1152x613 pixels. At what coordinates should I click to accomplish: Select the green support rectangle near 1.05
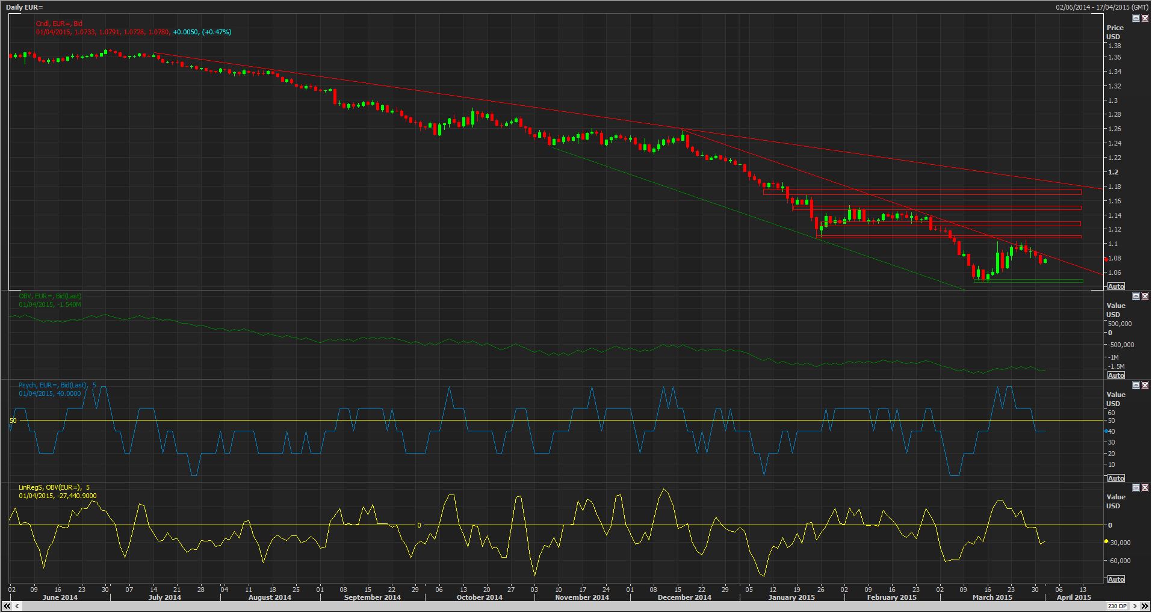(1027, 281)
